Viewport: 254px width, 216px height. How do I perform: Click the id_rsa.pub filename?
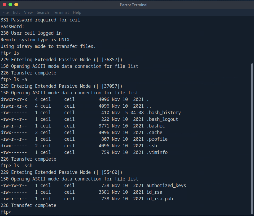pyautogui.click(x=159, y=199)
